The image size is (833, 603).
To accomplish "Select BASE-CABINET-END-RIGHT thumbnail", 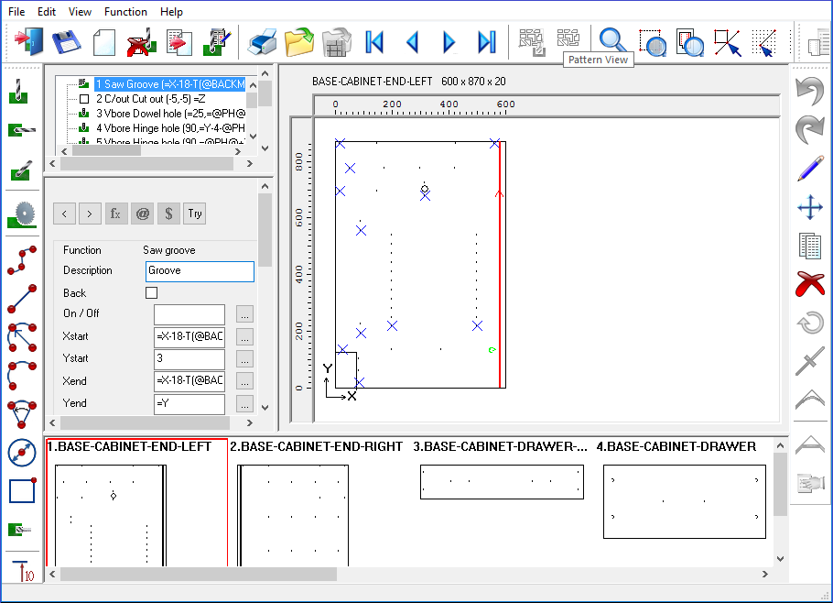I will [x=316, y=502].
